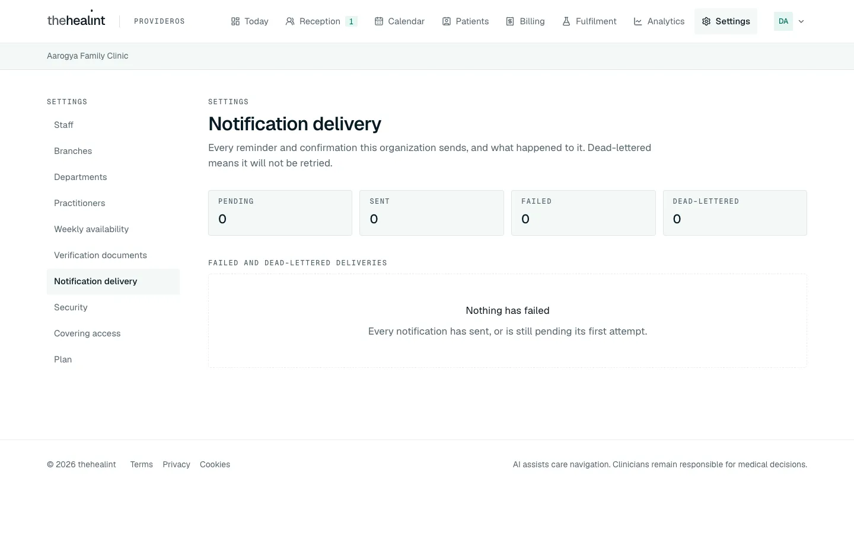Open the DA user avatar
The width and height of the screenshot is (854, 533).
(x=783, y=21)
